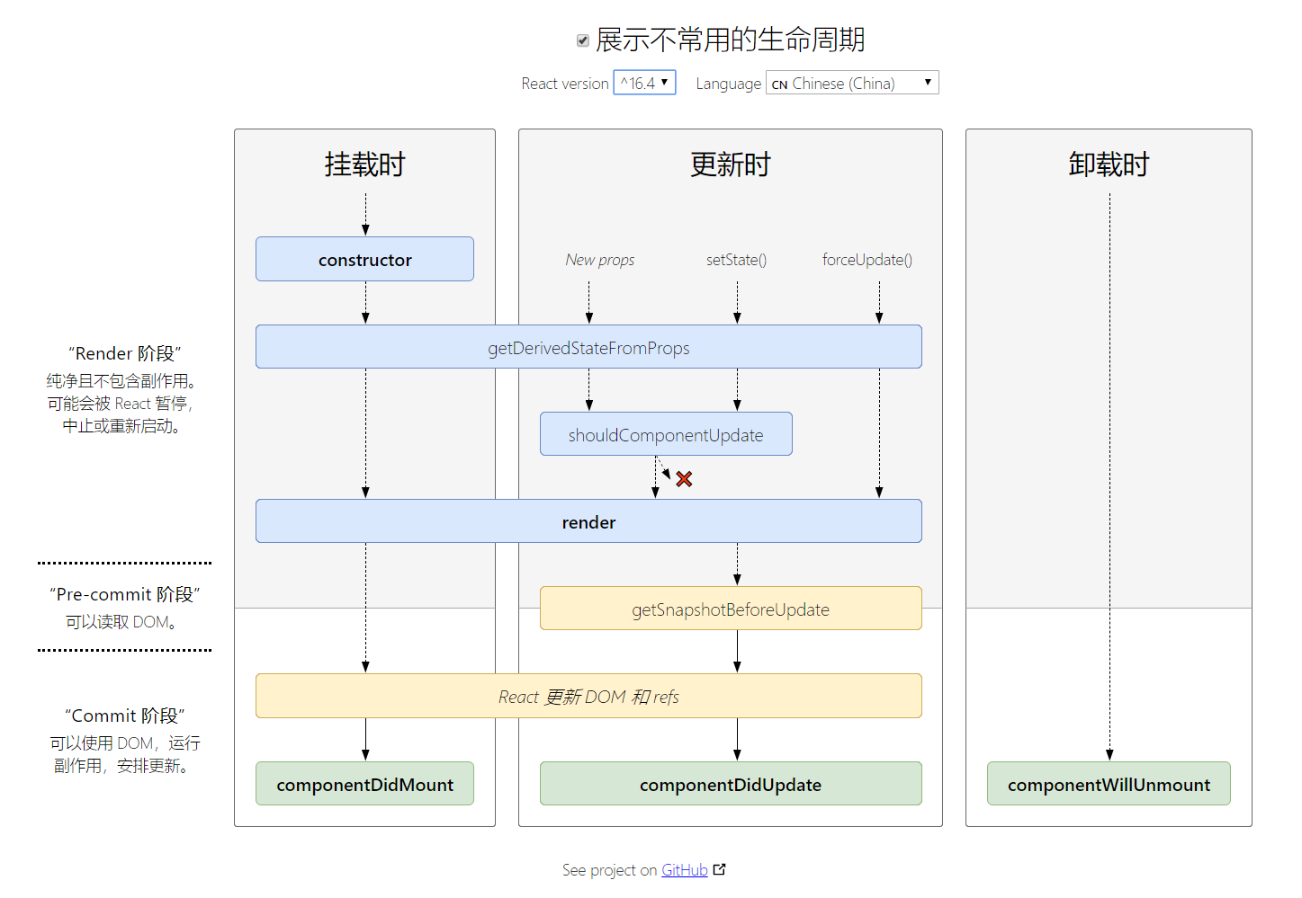Click the componentWillUnmount box
1302x898 pixels.
[x=1109, y=784]
